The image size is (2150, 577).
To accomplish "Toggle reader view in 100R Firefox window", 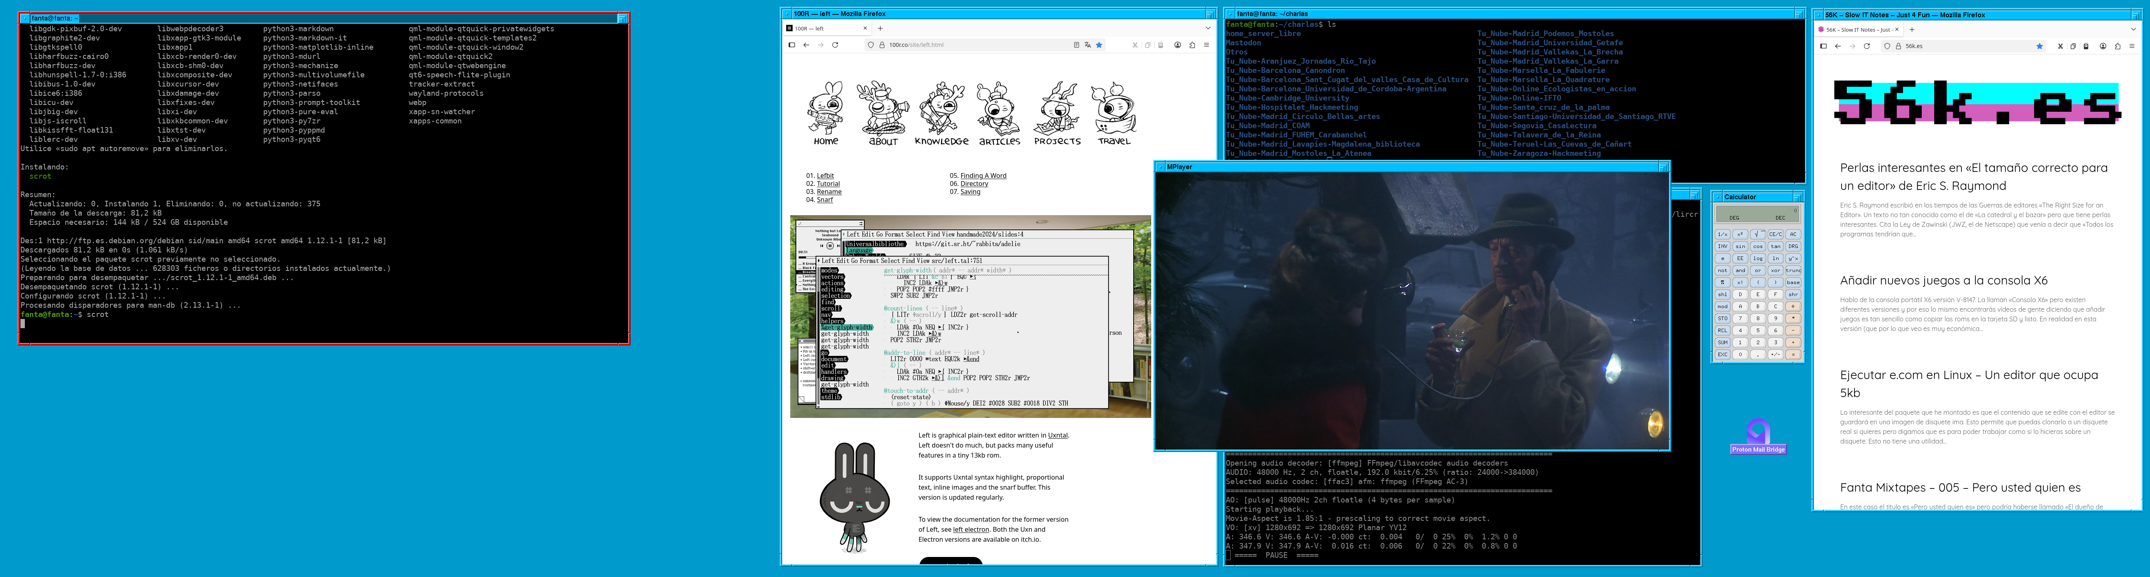I will click(1076, 45).
